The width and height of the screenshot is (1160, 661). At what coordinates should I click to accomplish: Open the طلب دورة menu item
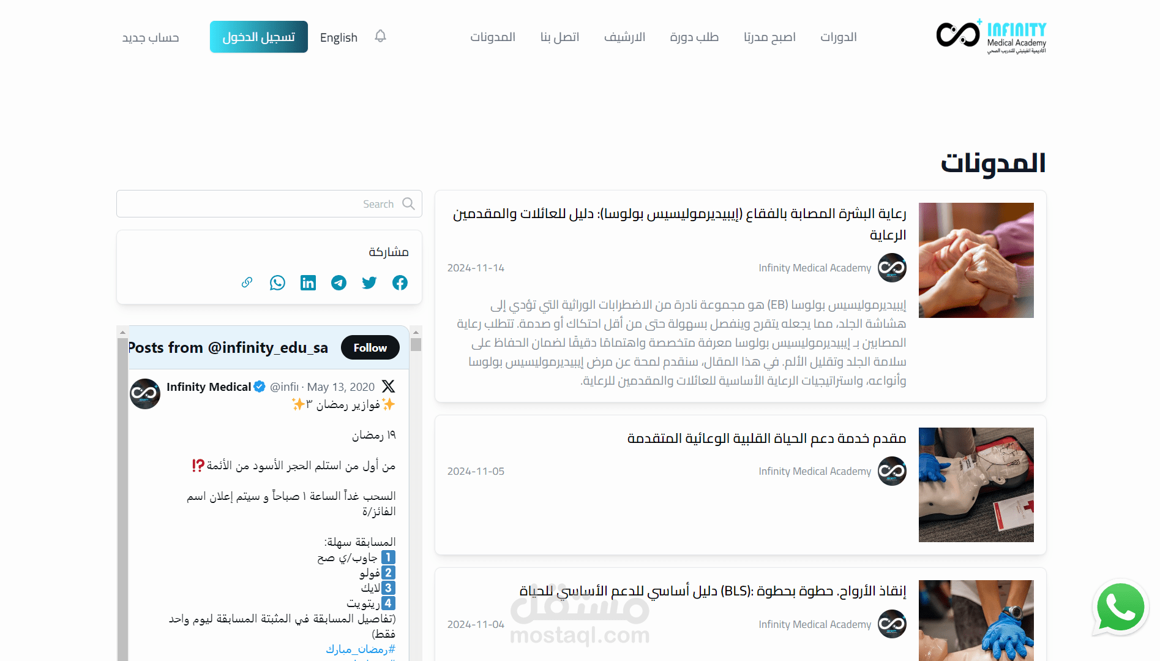(694, 37)
